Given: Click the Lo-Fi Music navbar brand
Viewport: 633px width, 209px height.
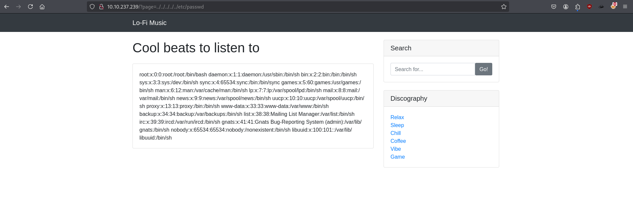Looking at the screenshot, I should (x=149, y=23).
